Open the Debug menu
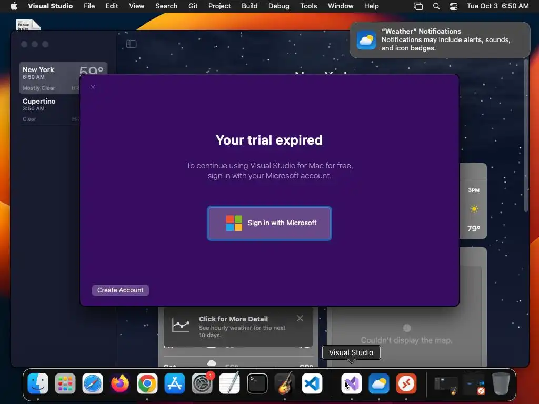Image resolution: width=539 pixels, height=404 pixels. (x=279, y=6)
